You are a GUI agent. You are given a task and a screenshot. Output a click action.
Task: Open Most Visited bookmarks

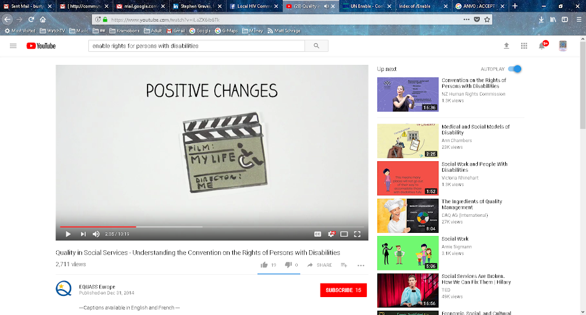[x=20, y=31]
